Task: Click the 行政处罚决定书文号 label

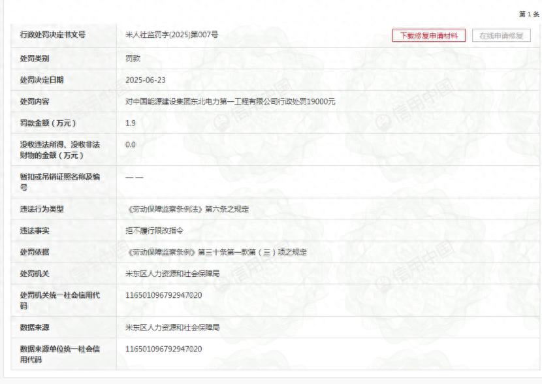Action: tap(52, 35)
